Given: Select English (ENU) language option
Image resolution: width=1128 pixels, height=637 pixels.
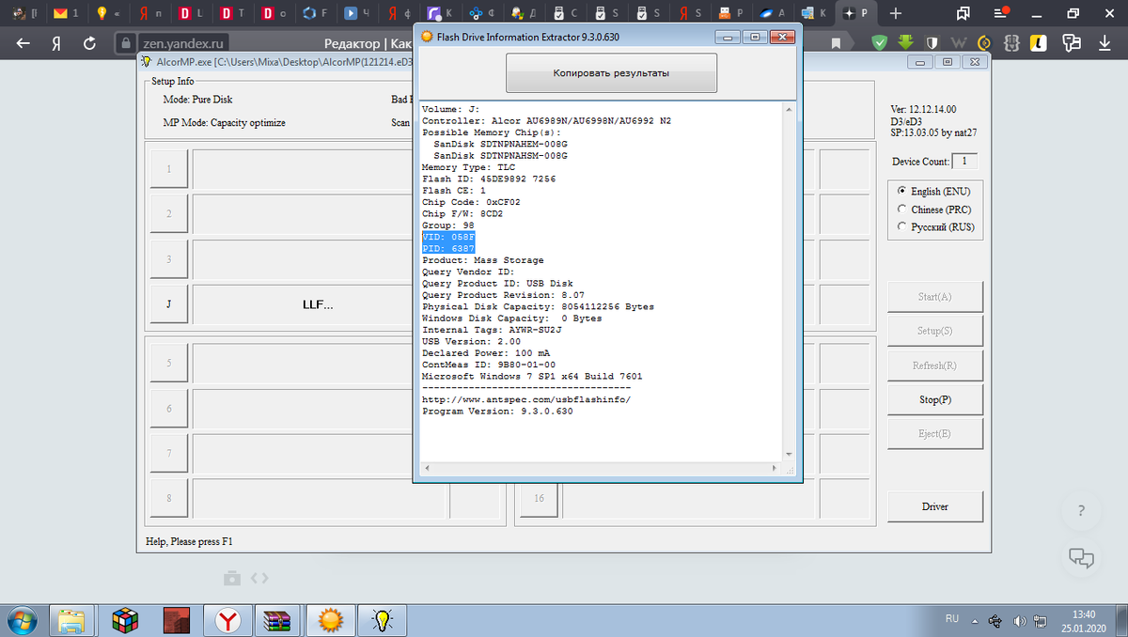Looking at the screenshot, I should click(932, 191).
